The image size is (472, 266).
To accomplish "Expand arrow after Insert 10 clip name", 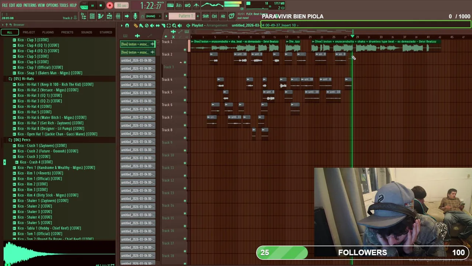I will pyautogui.click(x=298, y=25).
